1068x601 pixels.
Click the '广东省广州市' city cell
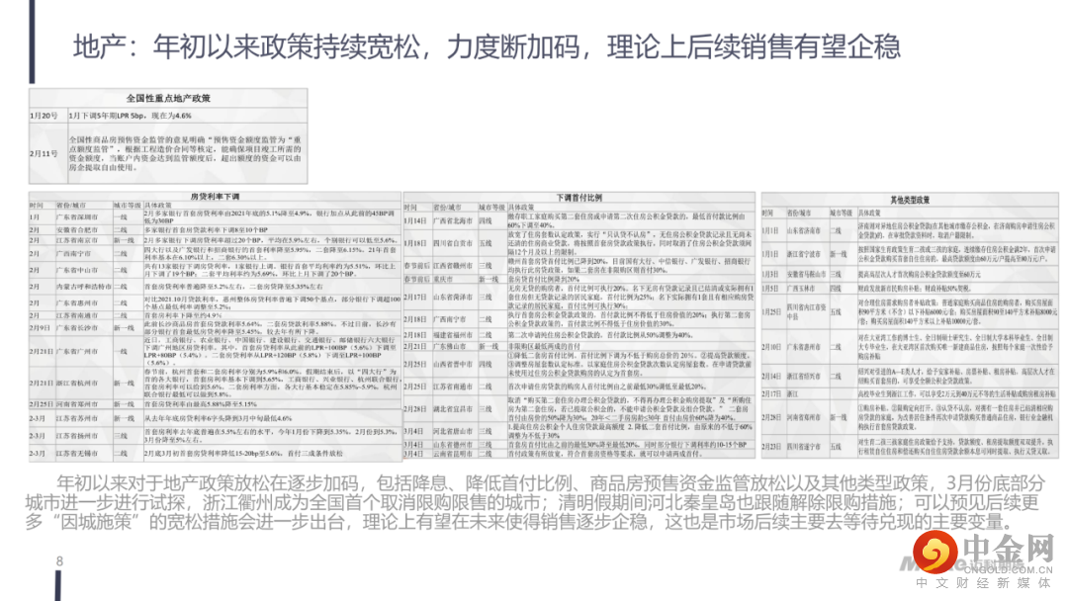point(77,351)
